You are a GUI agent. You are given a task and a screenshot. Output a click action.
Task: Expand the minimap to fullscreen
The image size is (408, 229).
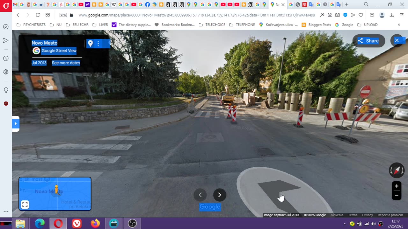[x=25, y=205]
